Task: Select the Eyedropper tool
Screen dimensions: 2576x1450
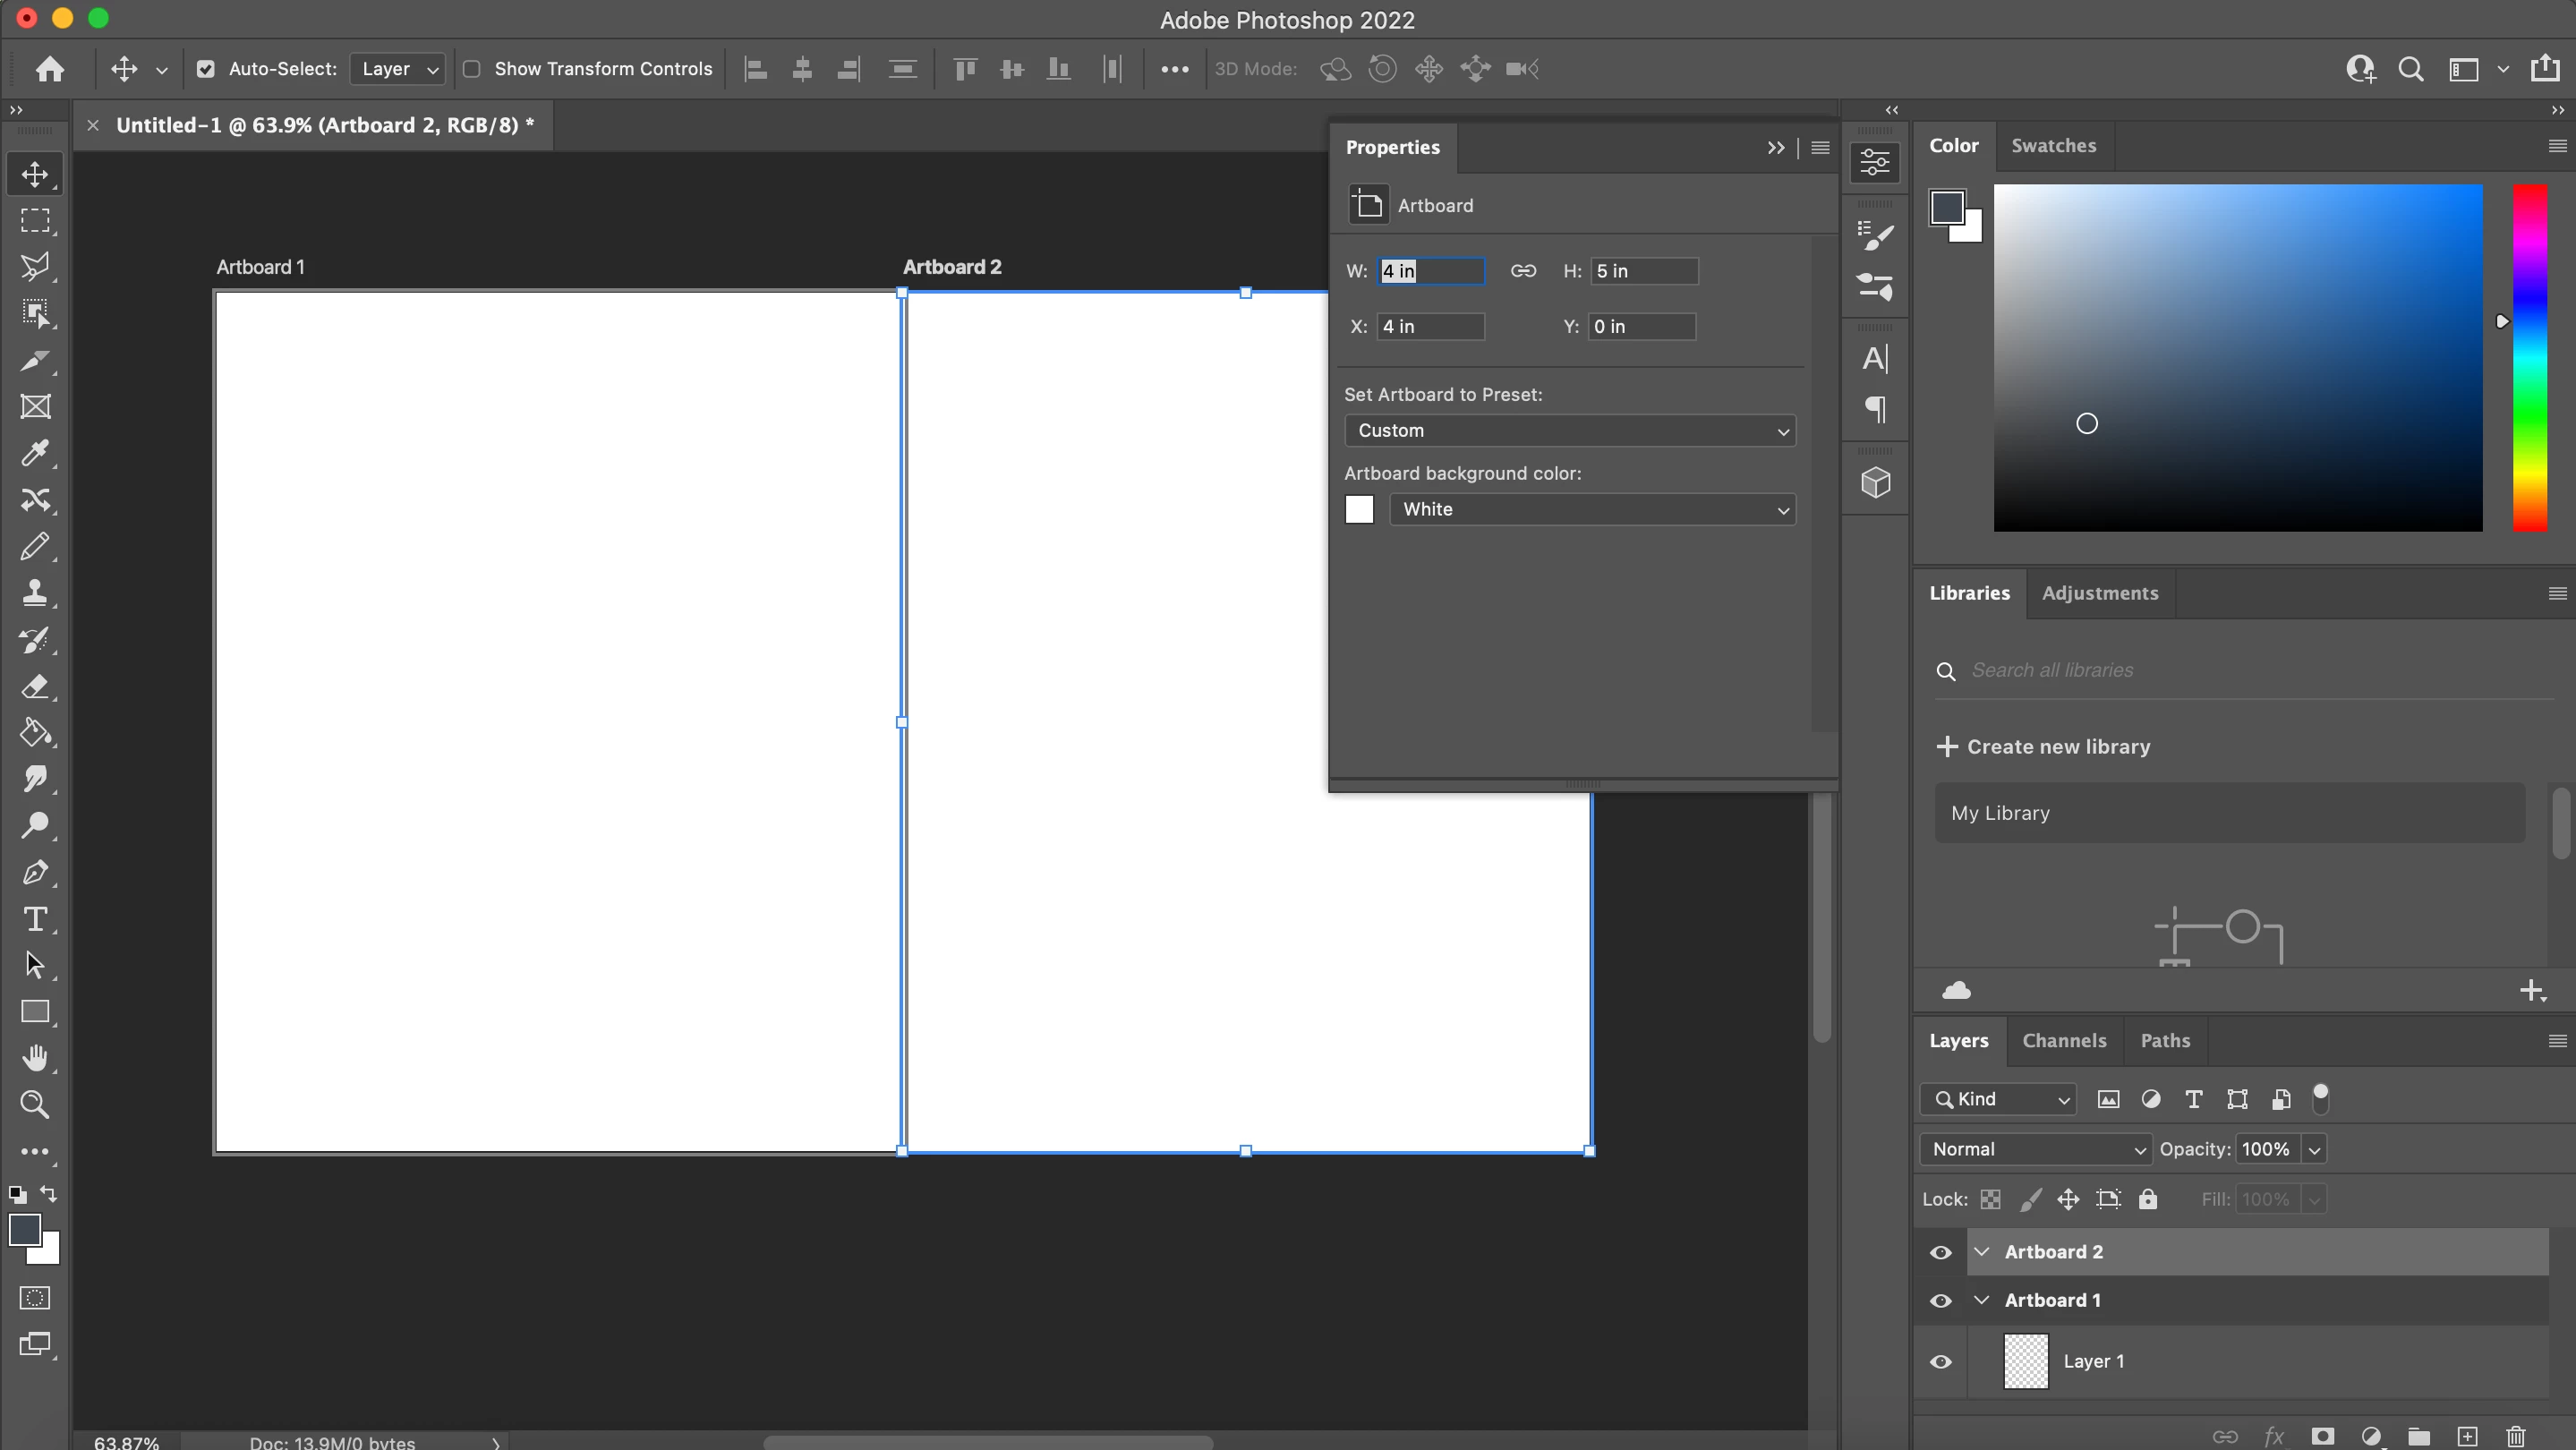Action: click(x=35, y=454)
